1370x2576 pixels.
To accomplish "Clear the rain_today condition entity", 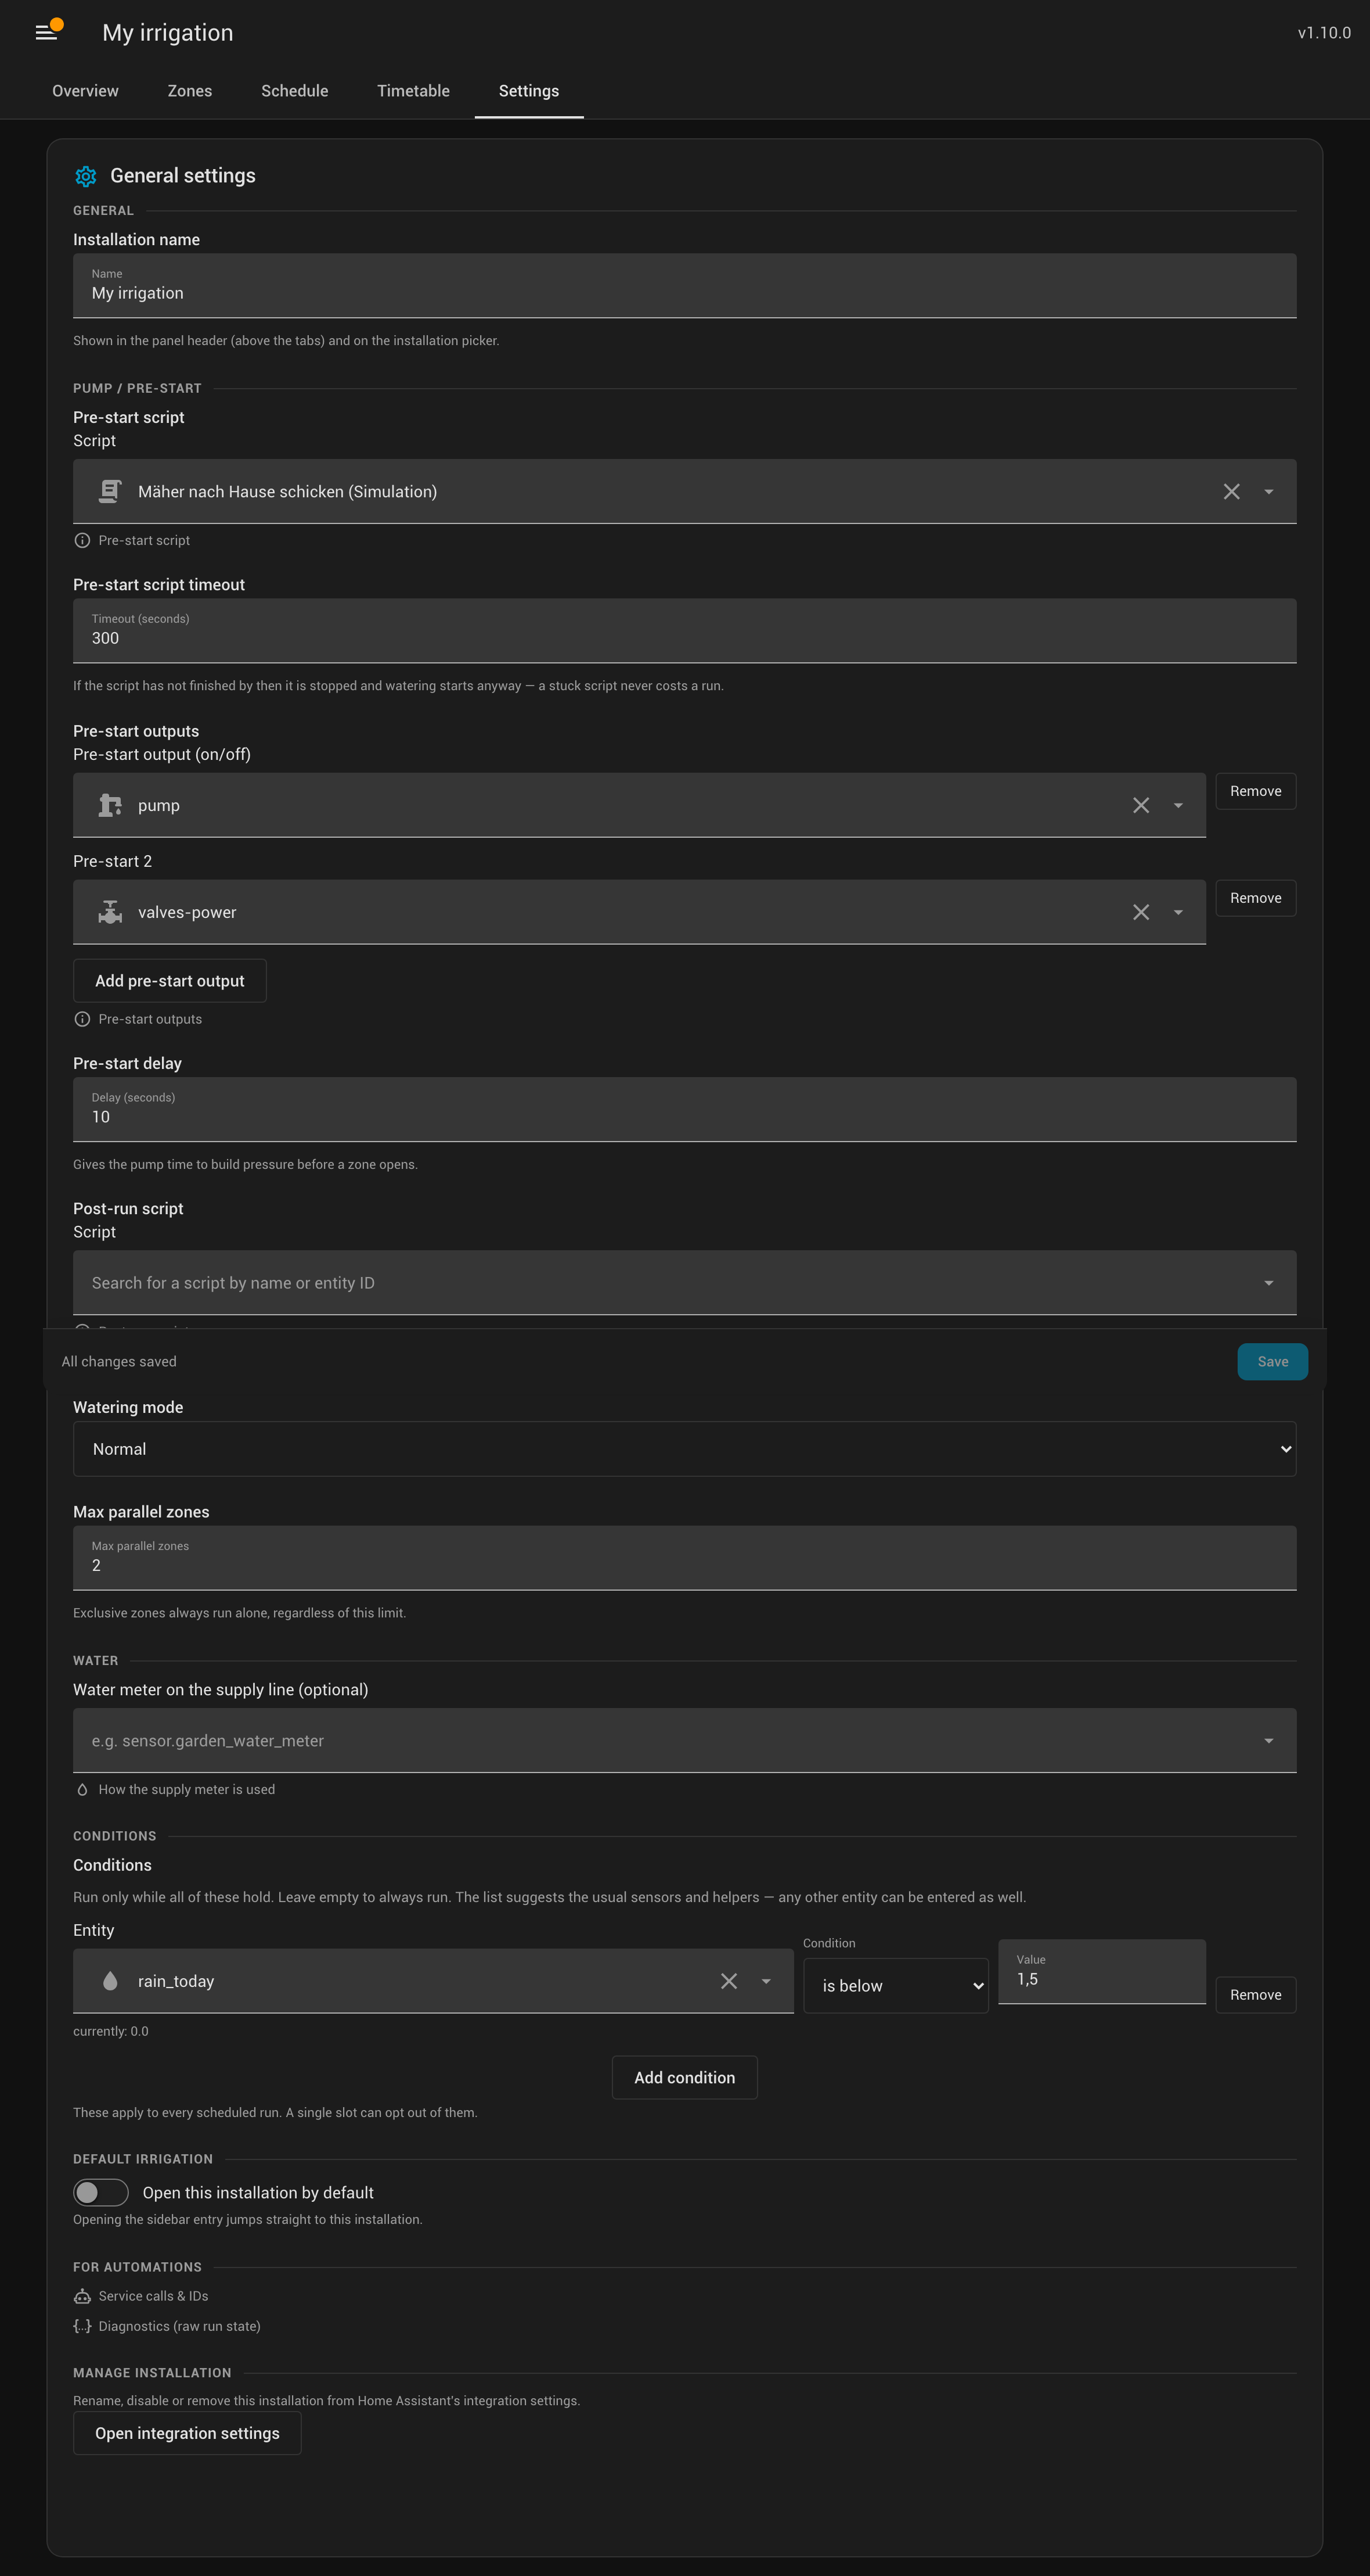I will pyautogui.click(x=729, y=1981).
